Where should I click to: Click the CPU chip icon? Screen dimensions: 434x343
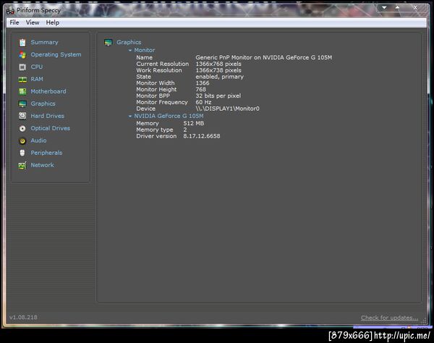22,67
